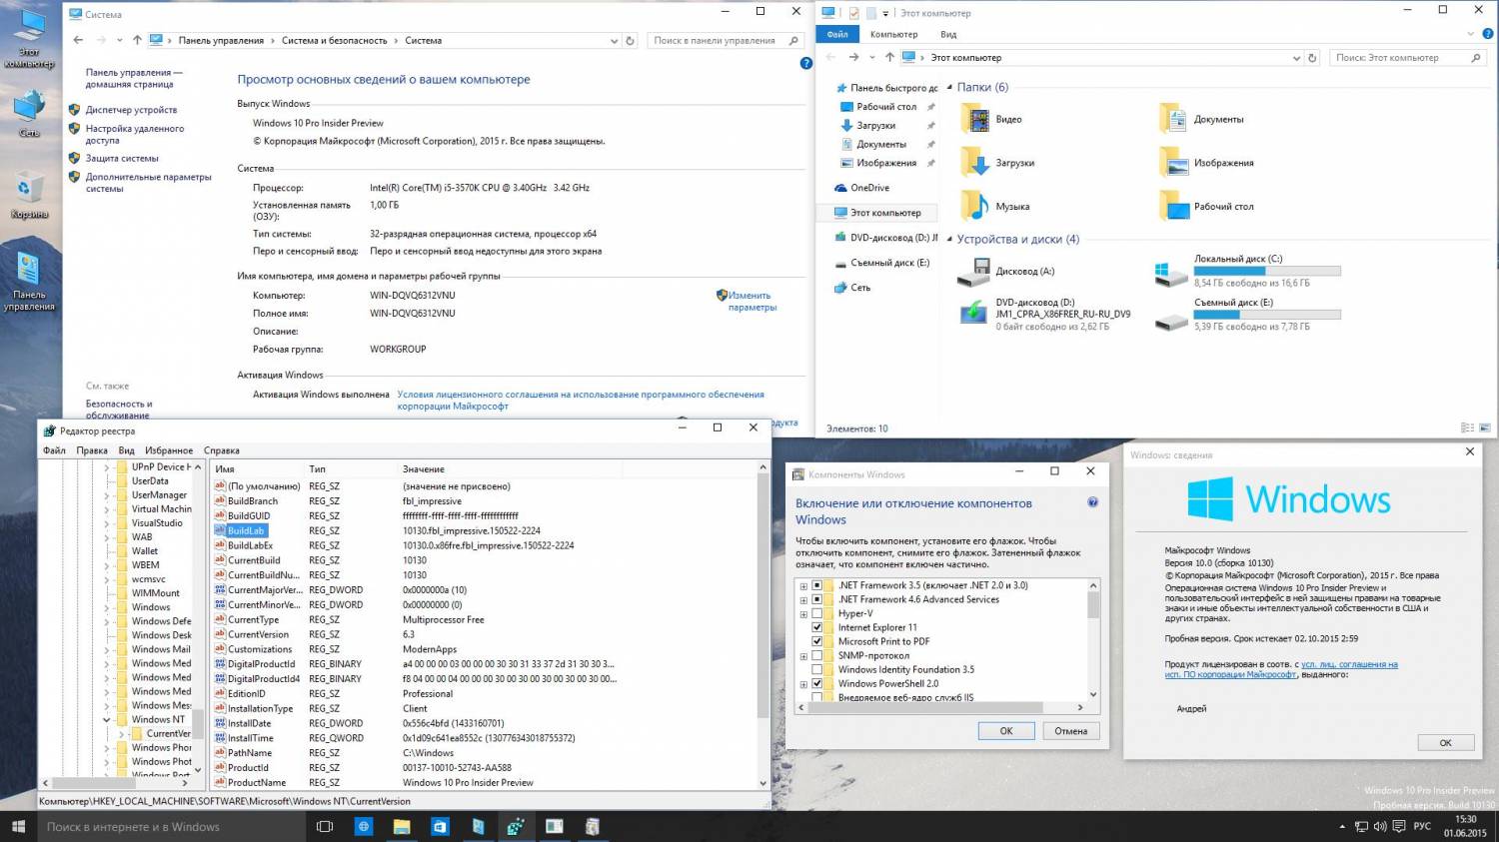
Task: Expand the .NET Framework 3.5 node
Action: [803, 585]
